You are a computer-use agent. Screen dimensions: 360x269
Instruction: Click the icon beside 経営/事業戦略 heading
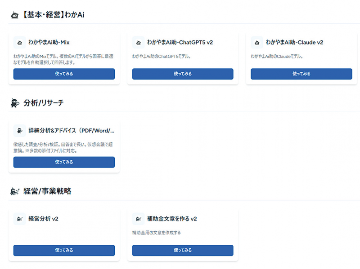(x=15, y=191)
